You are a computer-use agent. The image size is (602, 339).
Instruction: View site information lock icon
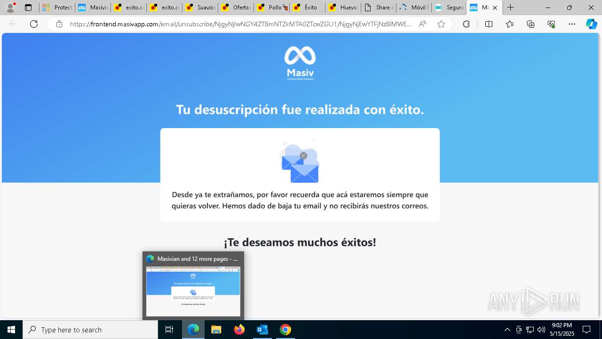59,24
